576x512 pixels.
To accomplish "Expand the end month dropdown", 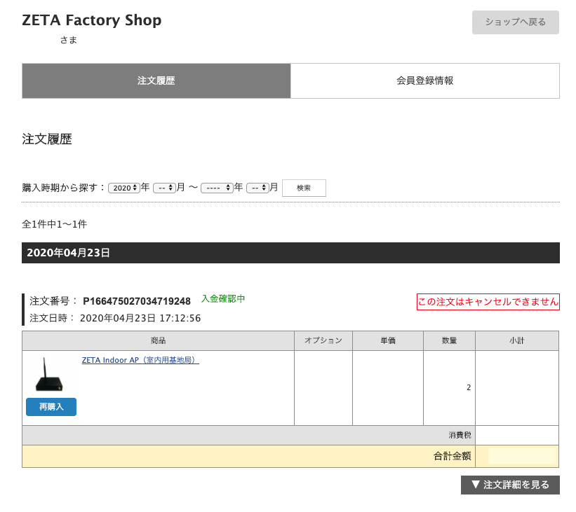I will point(257,188).
